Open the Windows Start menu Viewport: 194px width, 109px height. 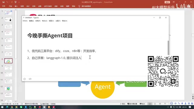point(2,107)
